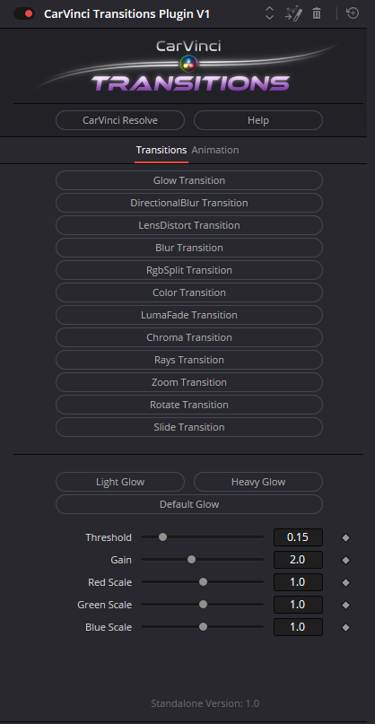Open the CarVinci Resolve button
The width and height of the screenshot is (375, 724).
(x=120, y=120)
